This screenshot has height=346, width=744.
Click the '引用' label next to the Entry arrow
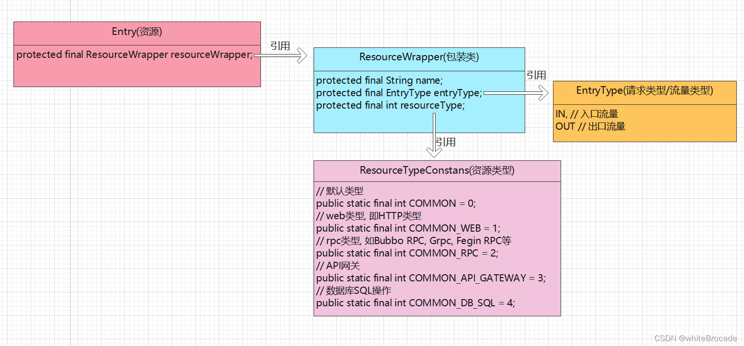(280, 46)
